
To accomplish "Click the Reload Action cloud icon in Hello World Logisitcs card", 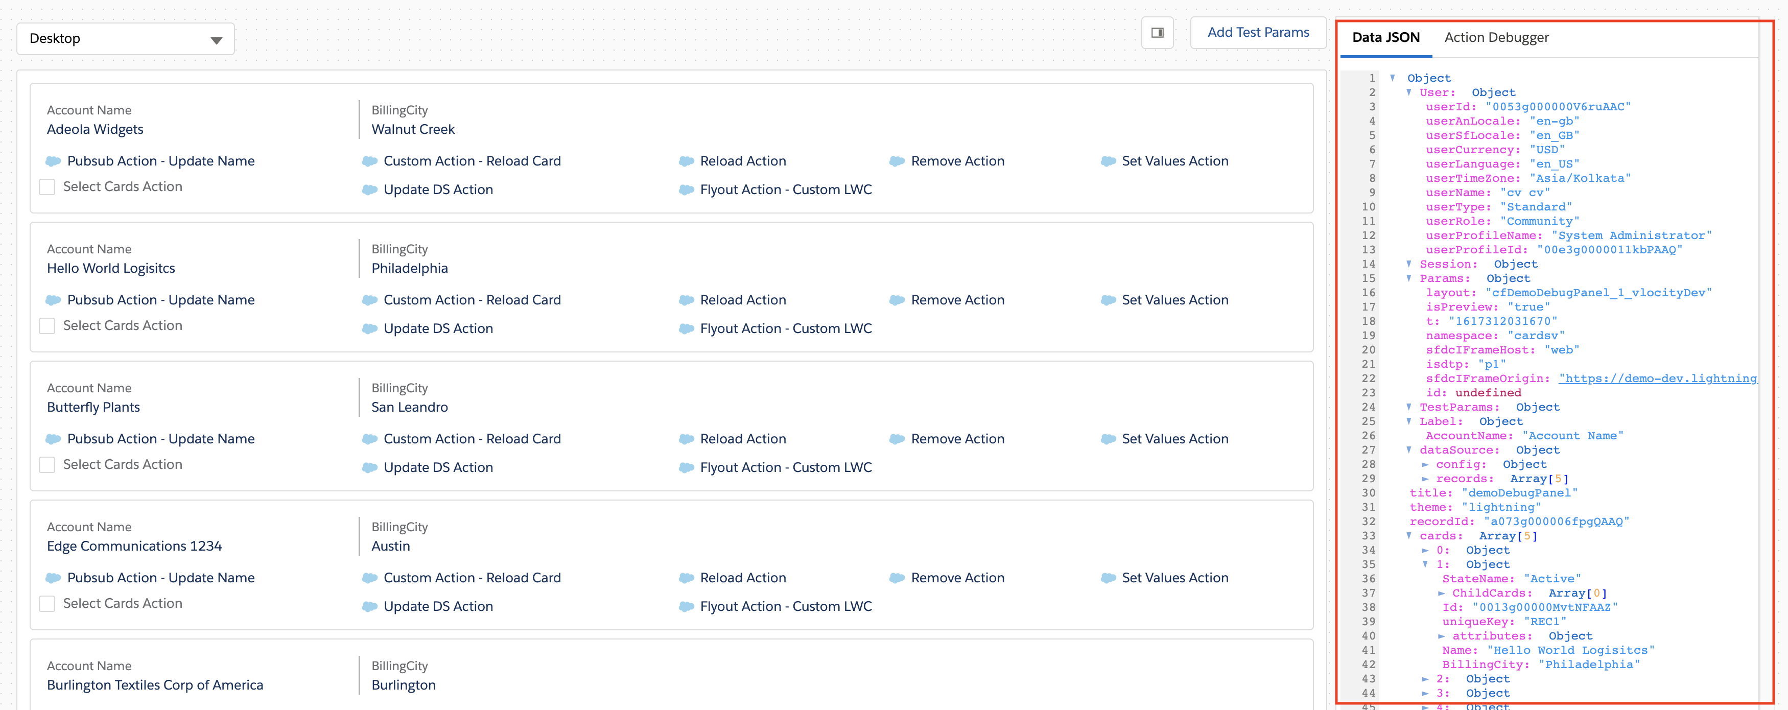I will click(x=687, y=300).
